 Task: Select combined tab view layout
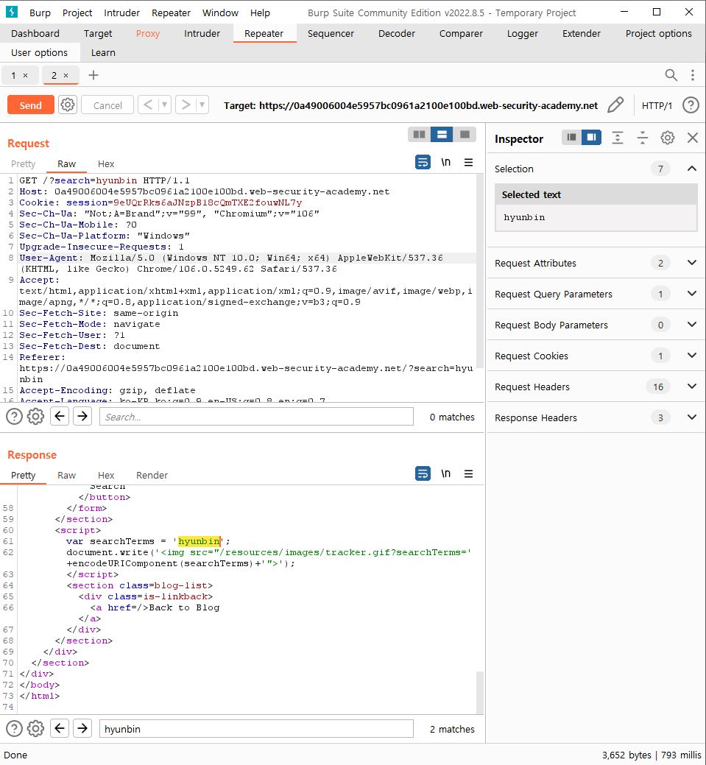pyautogui.click(x=465, y=134)
